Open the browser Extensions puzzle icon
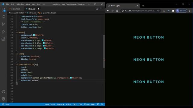 pos(173,11)
